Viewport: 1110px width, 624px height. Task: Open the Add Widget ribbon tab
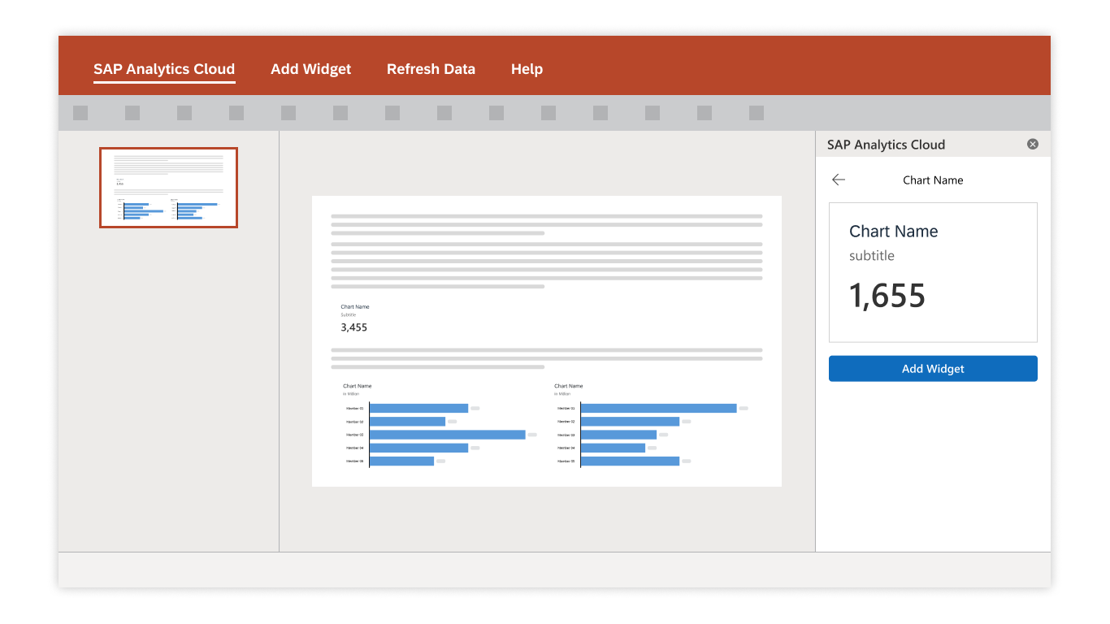311,69
